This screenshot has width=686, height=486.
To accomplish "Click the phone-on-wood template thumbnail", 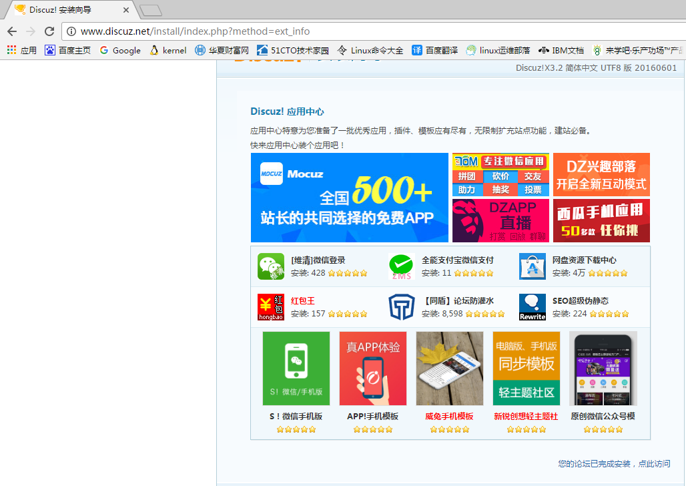I will 449,369.
